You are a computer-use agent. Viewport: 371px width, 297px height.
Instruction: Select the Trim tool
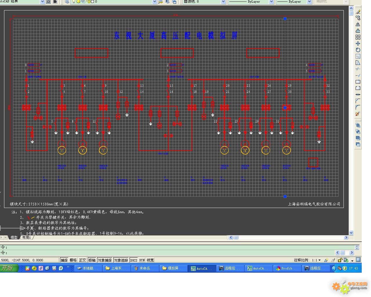[x=358, y=69]
